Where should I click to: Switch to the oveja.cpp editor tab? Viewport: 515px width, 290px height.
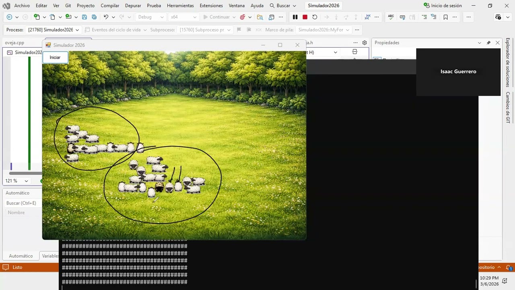pyautogui.click(x=14, y=43)
